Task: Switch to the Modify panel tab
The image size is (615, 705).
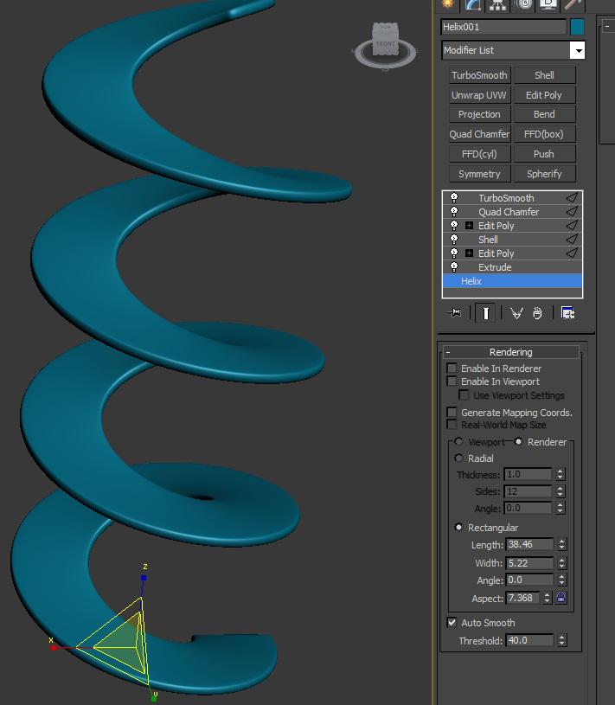Action: click(472, 4)
